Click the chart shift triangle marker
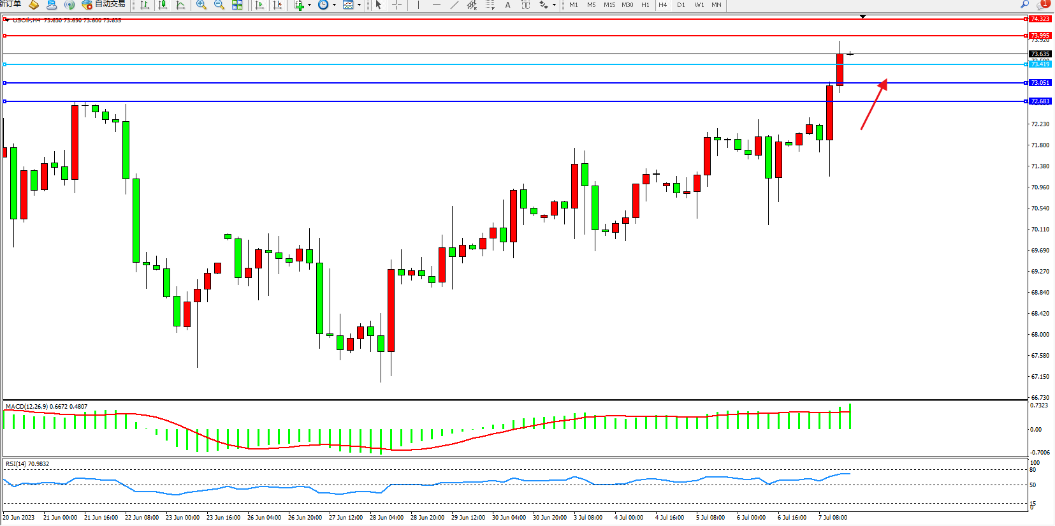 coord(862,17)
